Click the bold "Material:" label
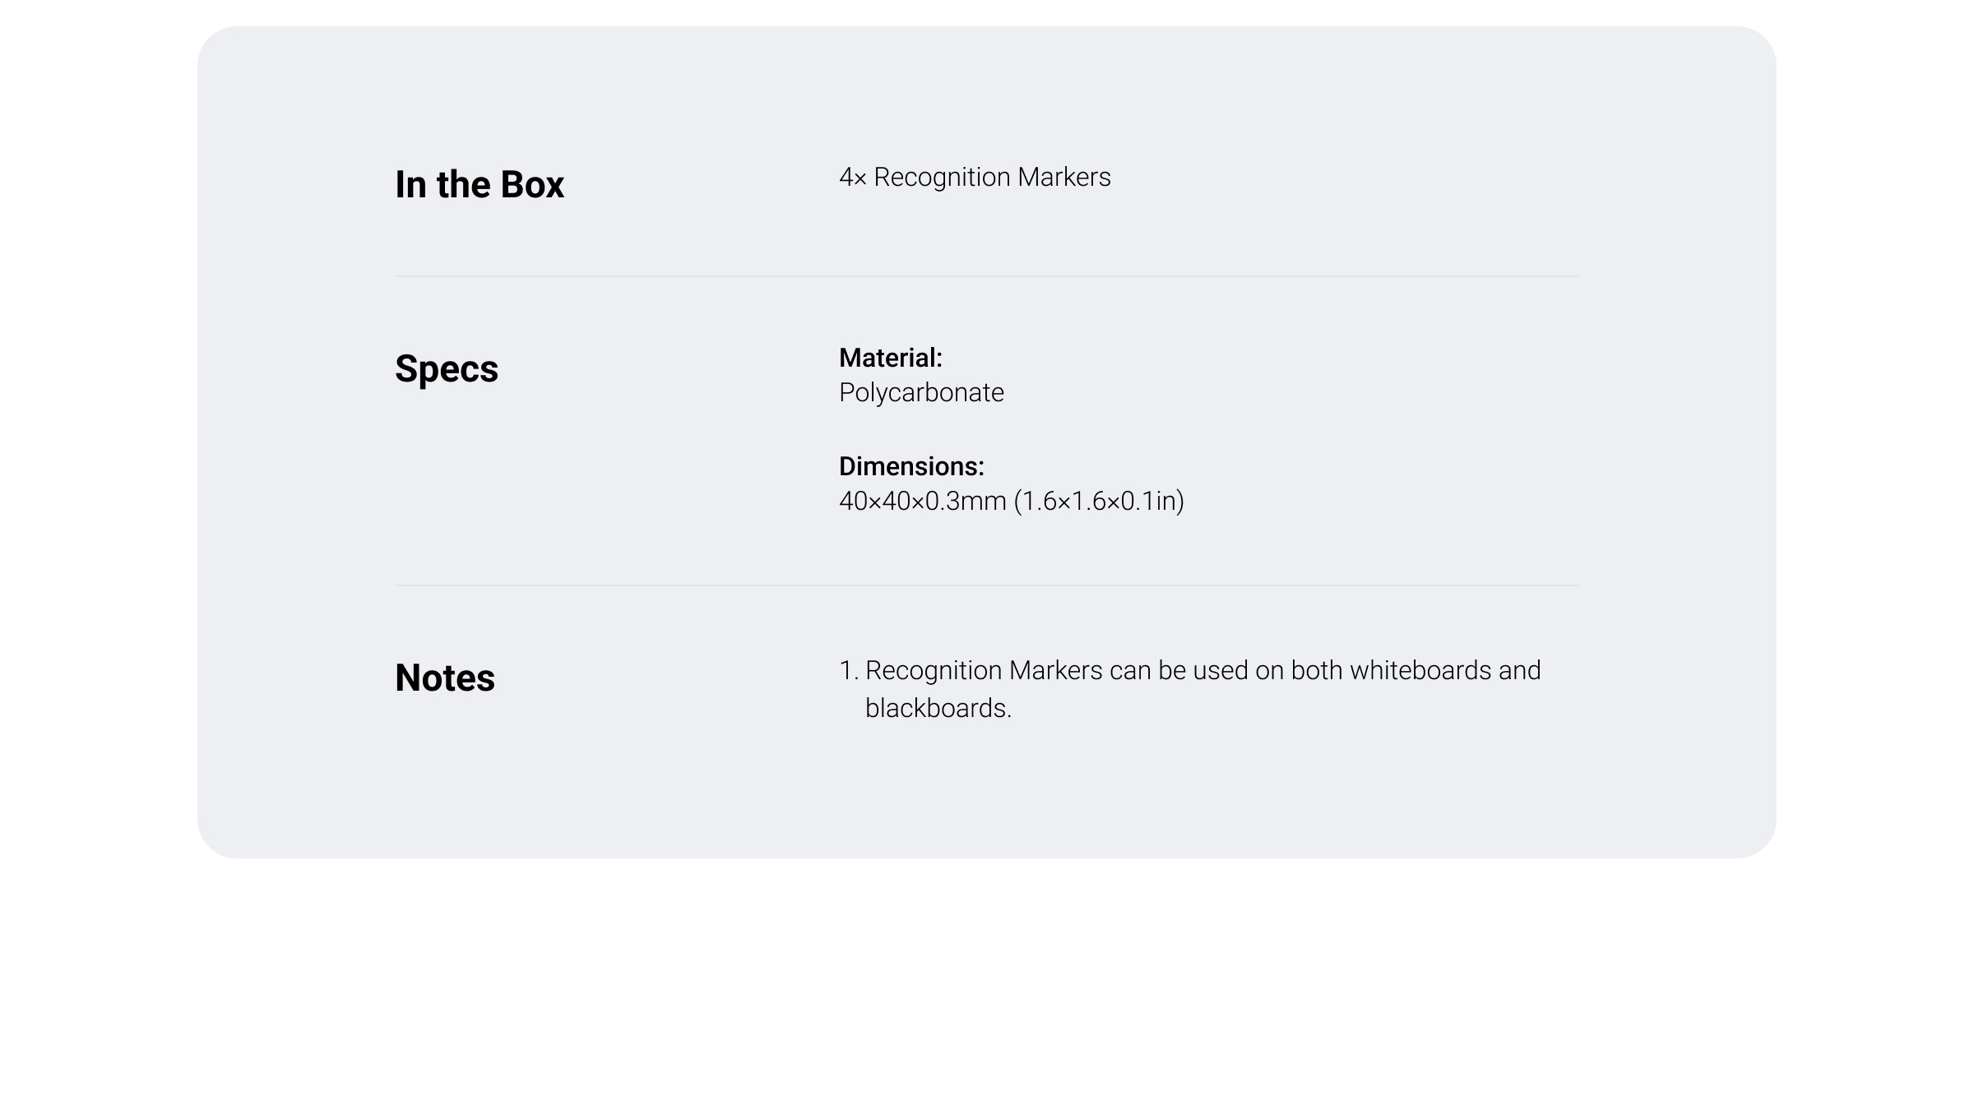The height and width of the screenshot is (1115, 1974). click(891, 358)
